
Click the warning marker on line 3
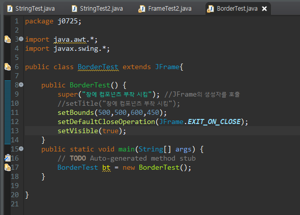(8, 40)
